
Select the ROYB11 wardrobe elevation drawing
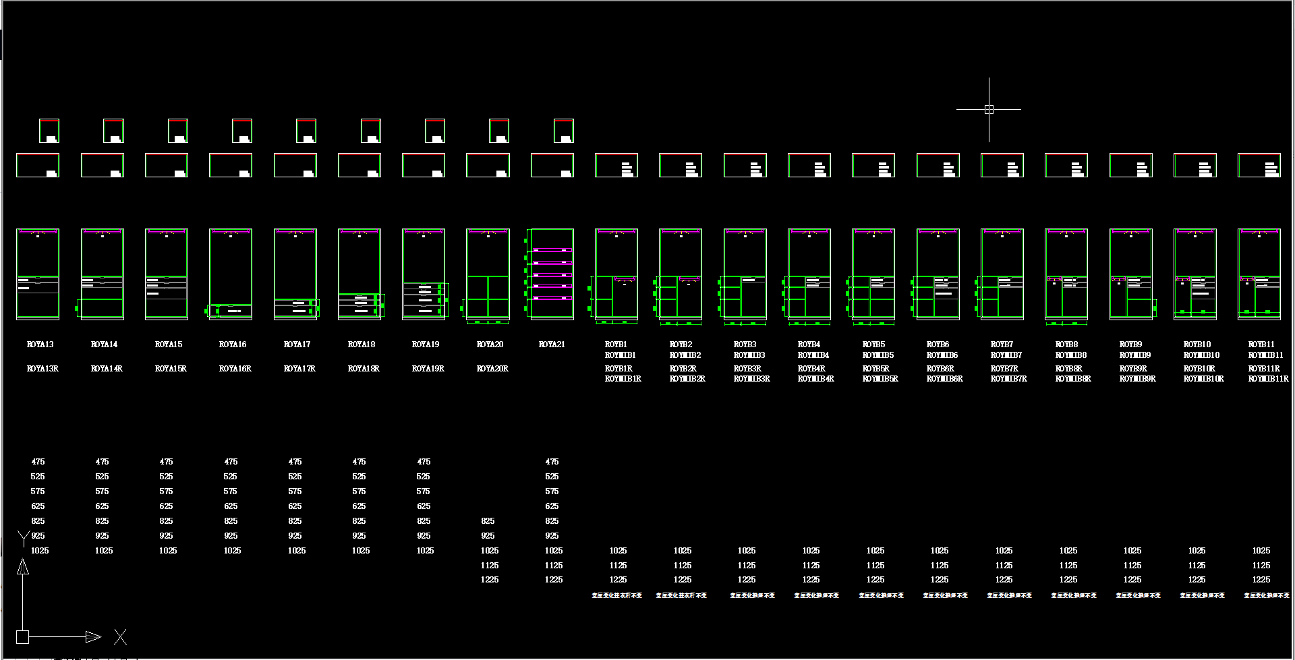[1259, 274]
